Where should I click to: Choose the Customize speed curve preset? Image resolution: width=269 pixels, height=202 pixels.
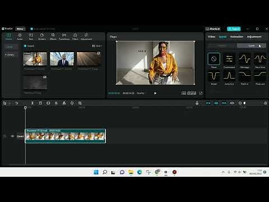(229, 60)
